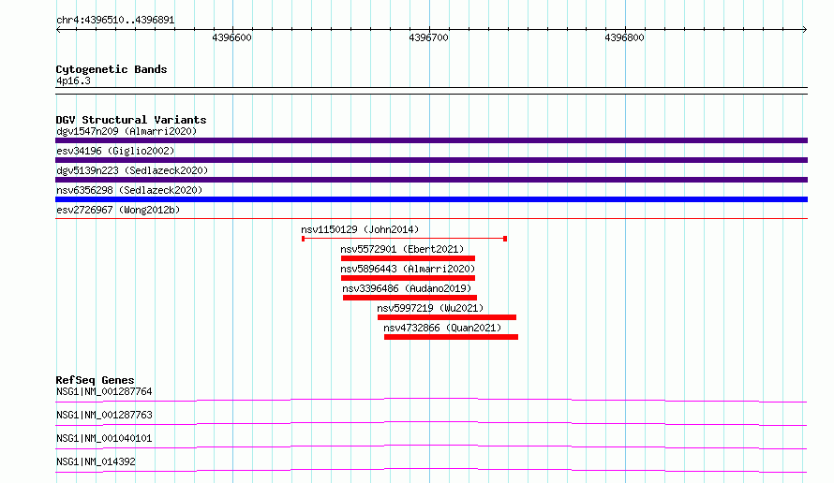Viewport: 834px width, 483px height.
Task: Select the purple dgv5139n223 variant bar
Action: 431,180
